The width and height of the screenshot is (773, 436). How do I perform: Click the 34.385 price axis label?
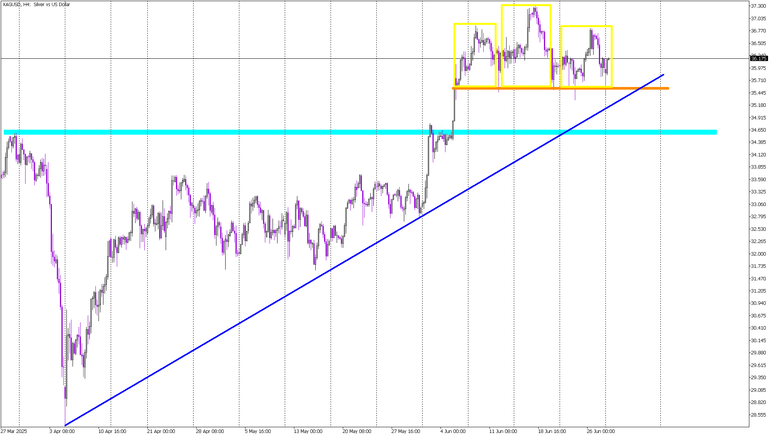click(758, 142)
